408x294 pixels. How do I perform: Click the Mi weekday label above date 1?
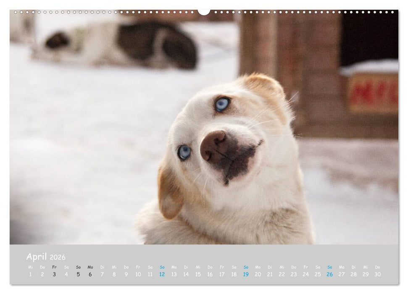pyautogui.click(x=29, y=266)
